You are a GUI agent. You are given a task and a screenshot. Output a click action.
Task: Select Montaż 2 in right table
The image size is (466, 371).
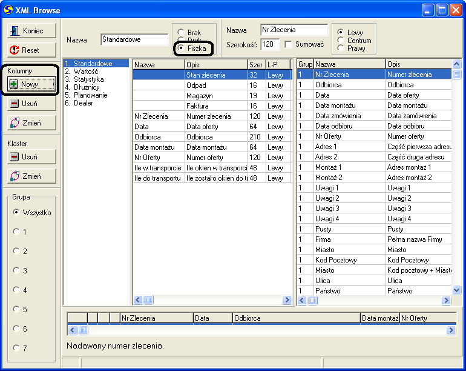(374, 178)
